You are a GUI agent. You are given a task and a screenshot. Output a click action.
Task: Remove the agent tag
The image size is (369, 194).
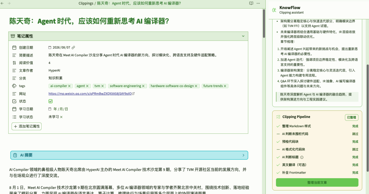[x=87, y=86]
